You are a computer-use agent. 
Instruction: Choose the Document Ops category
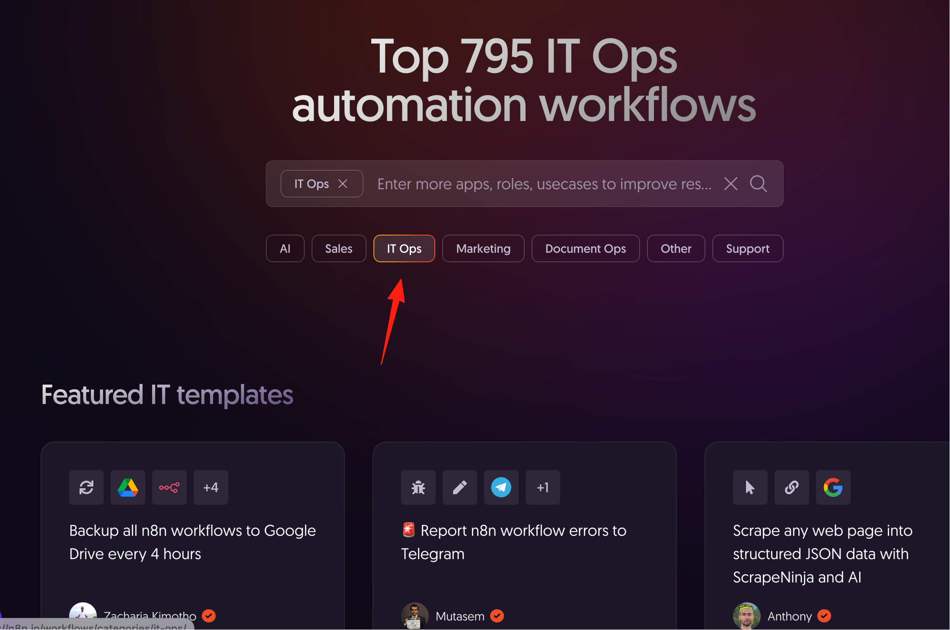586,248
